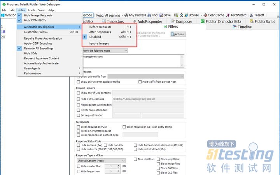The height and width of the screenshot is (175, 280).
Task: Click the green FO Orchestra icon
Action: pyautogui.click(x=203, y=21)
